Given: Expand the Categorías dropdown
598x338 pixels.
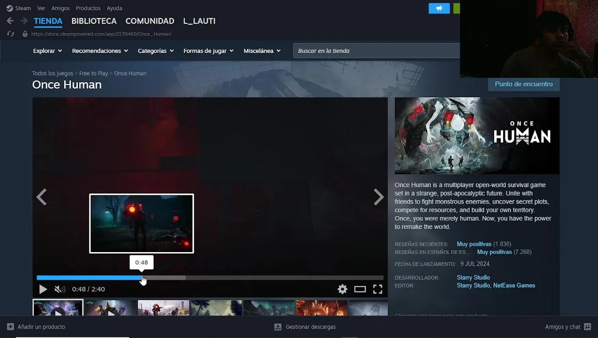Looking at the screenshot, I should (156, 51).
